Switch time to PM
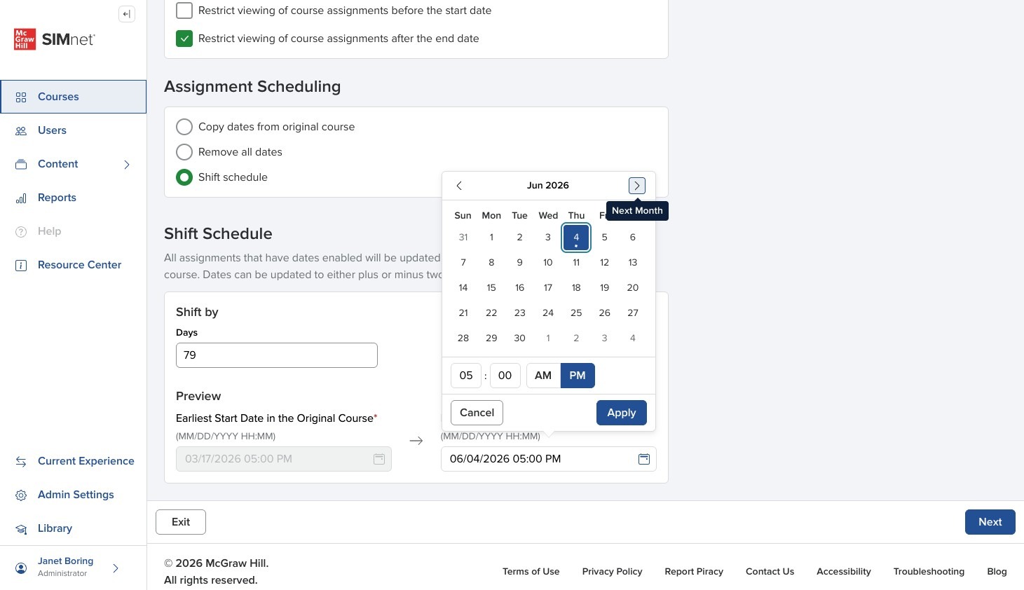 tap(578, 376)
